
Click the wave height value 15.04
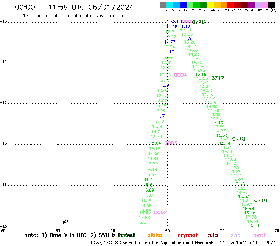[155, 143]
